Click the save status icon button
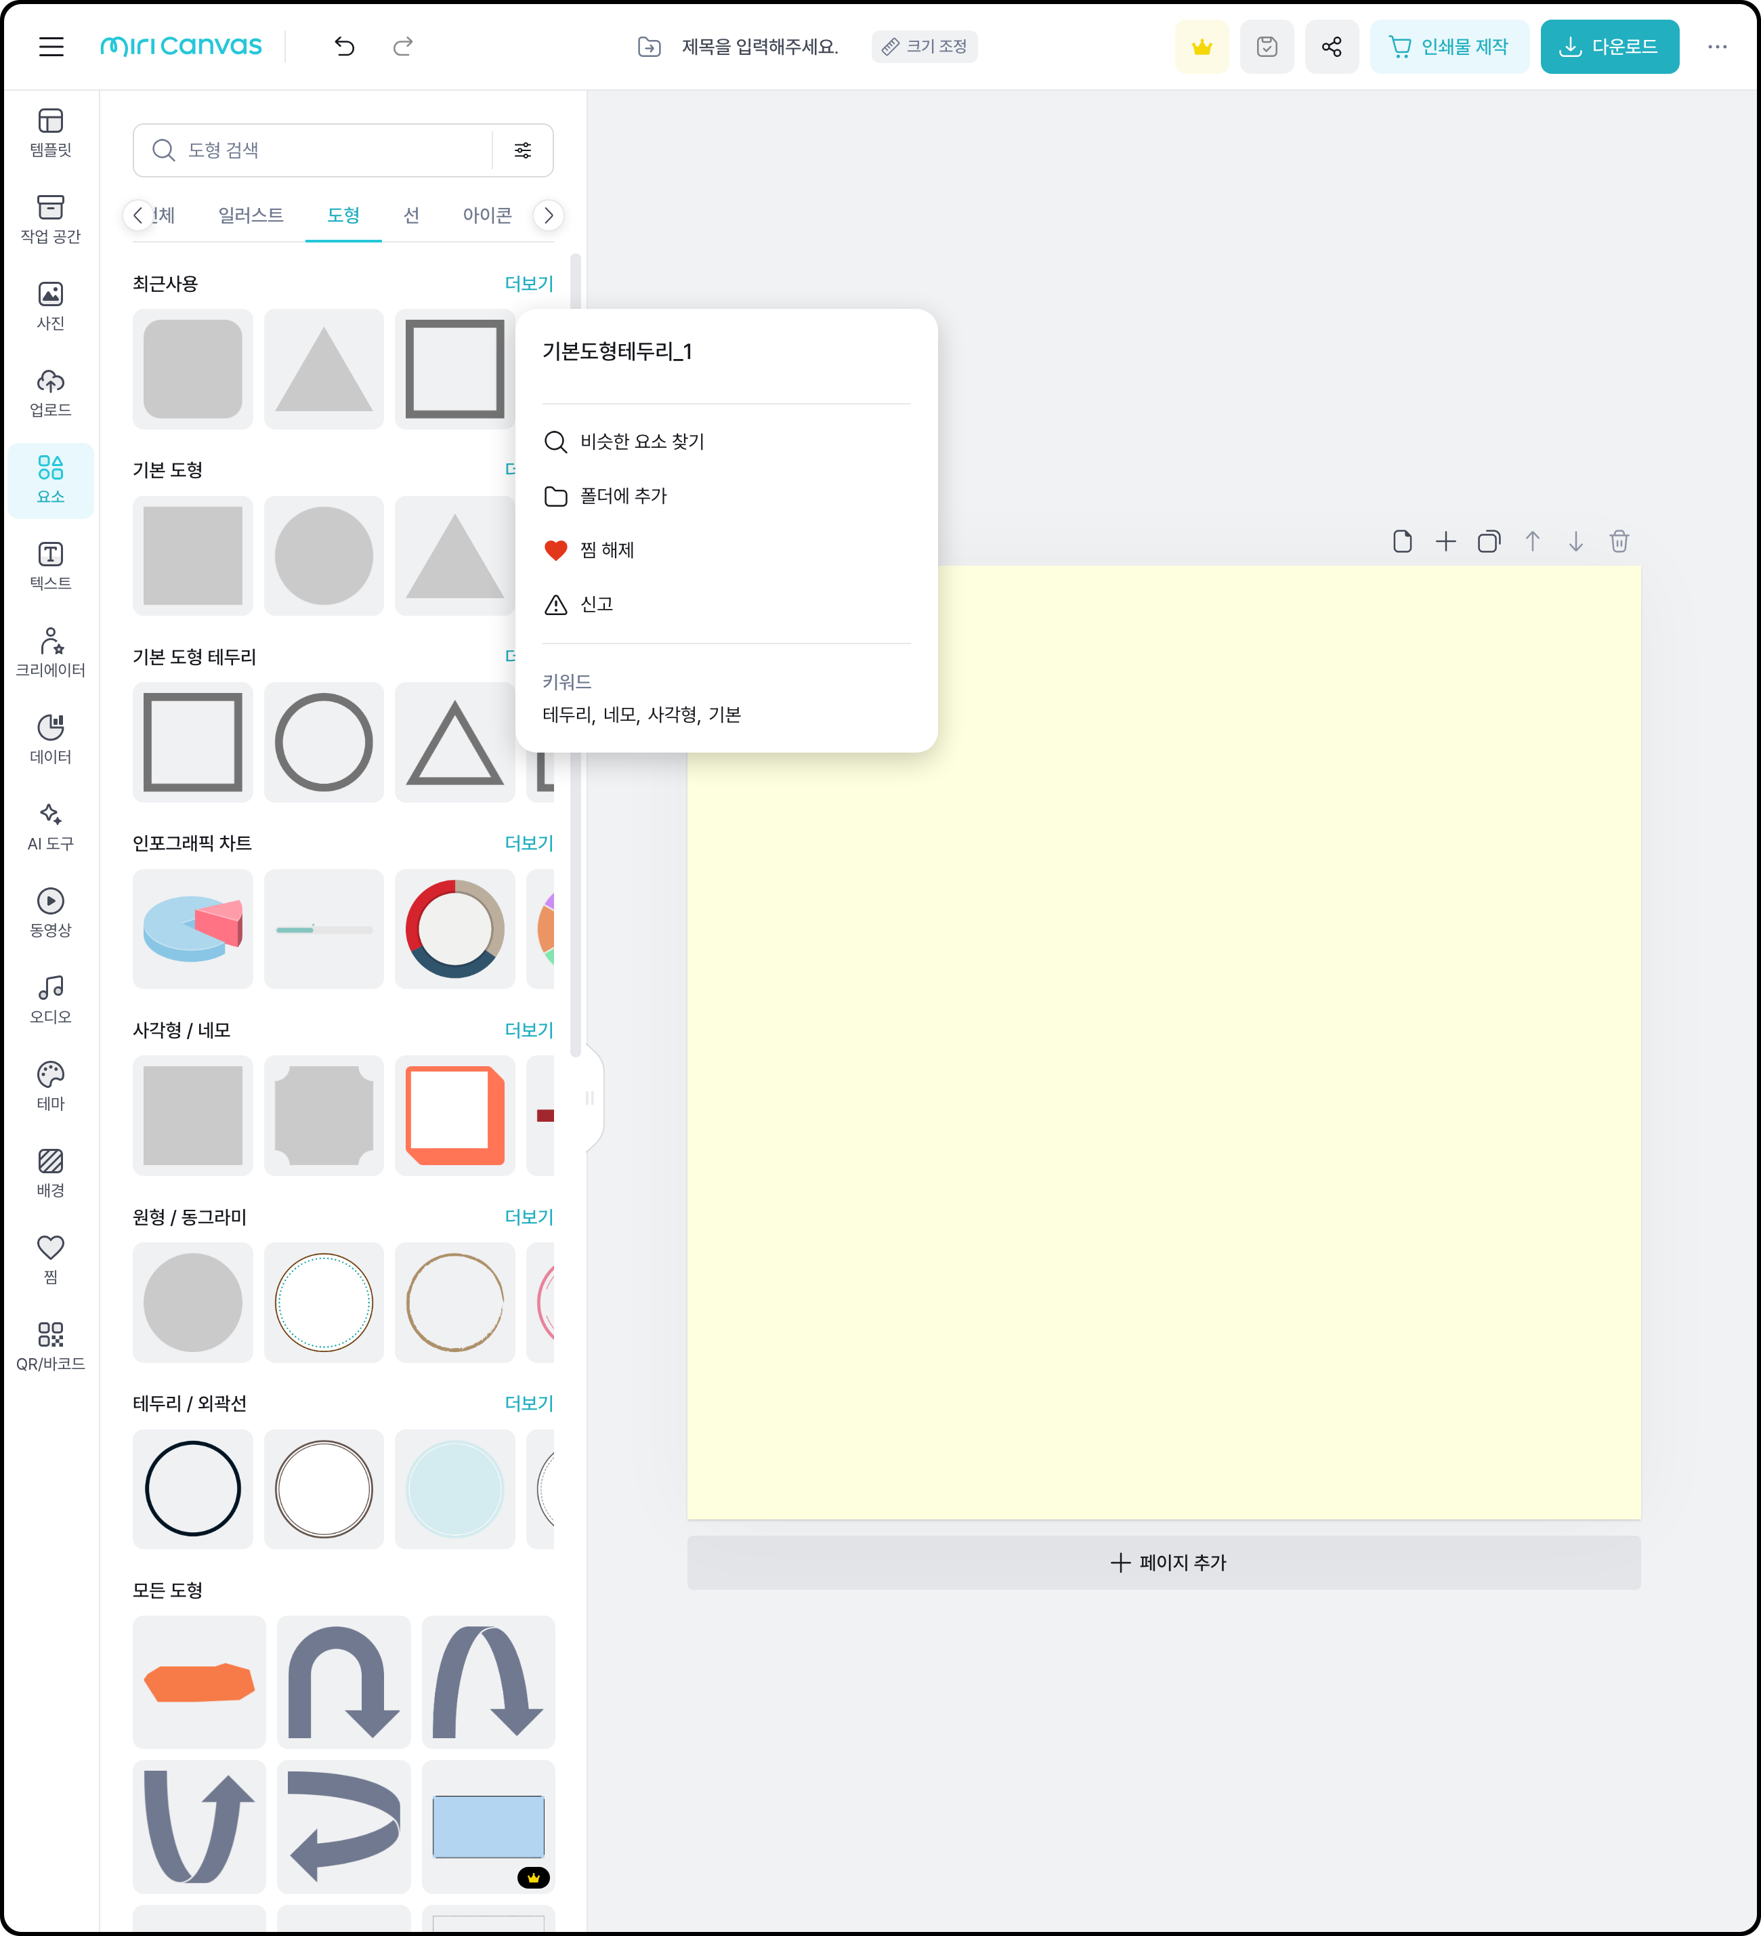This screenshot has height=1936, width=1761. (1267, 46)
